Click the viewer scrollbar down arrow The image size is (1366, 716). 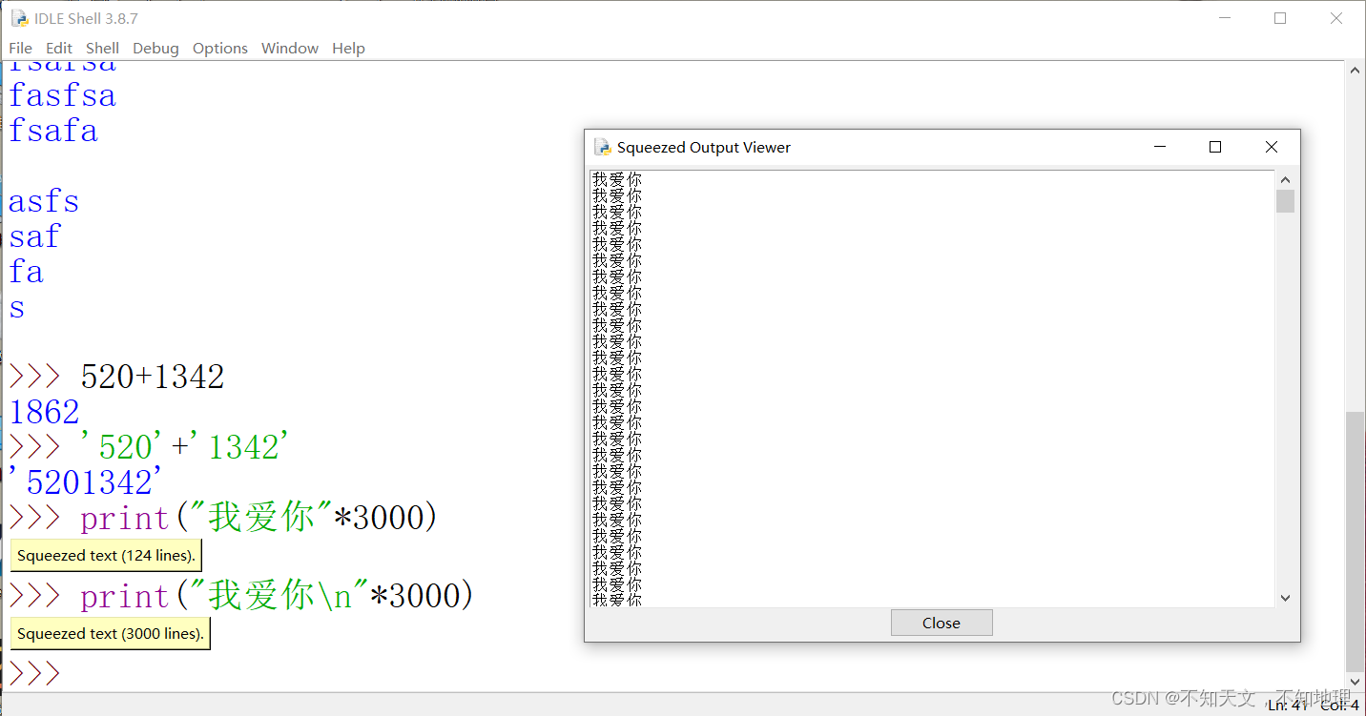[x=1285, y=597]
